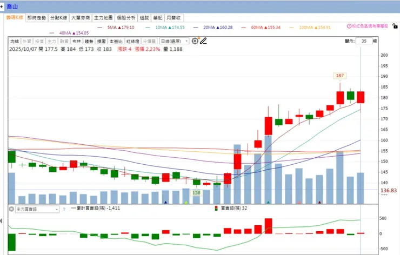Click the yellow-green triangle marker
Image resolution: width=400 pixels, height=255 pixels.
[x=186, y=202]
